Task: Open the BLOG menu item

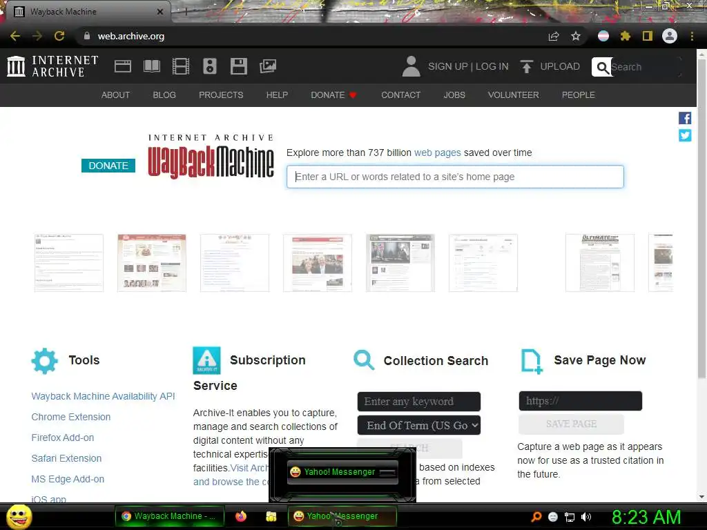Action: pos(164,95)
